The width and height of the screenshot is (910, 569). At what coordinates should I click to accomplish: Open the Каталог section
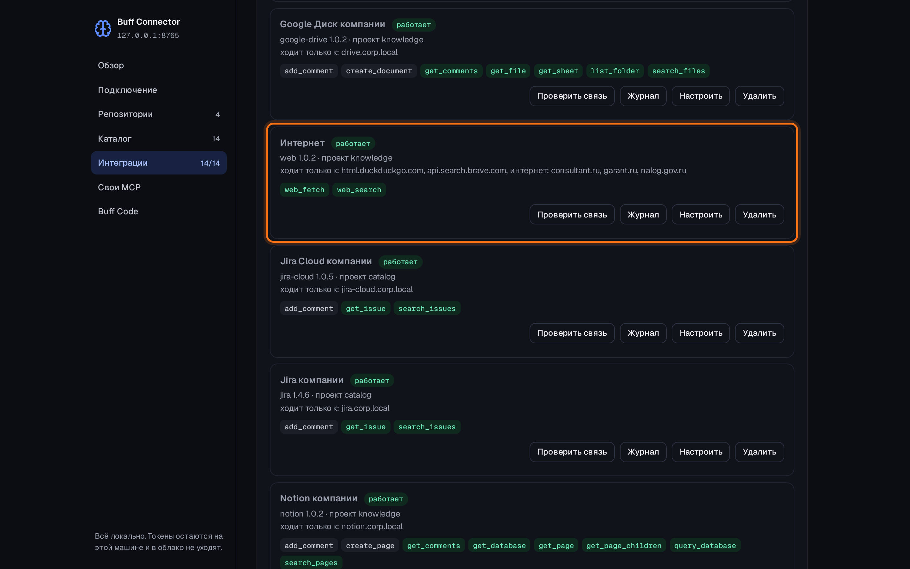[159, 138]
